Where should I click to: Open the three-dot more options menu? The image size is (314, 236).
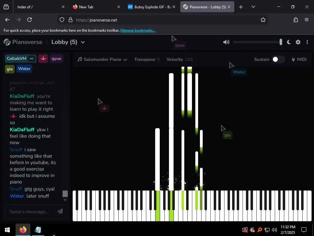coord(307,42)
